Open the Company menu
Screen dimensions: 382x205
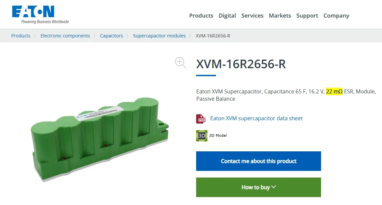[x=336, y=16]
